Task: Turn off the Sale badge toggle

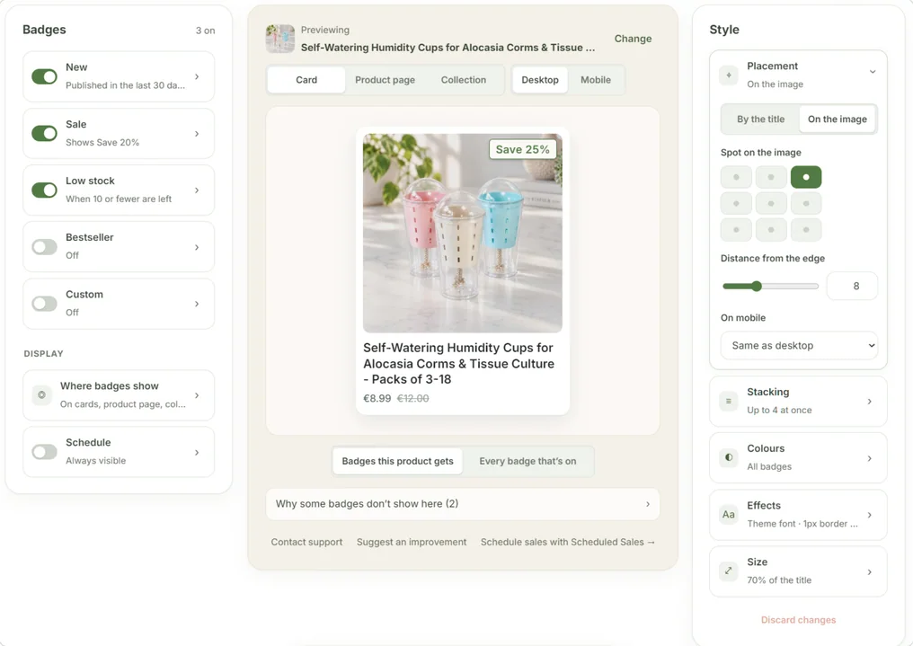Action: [44, 133]
